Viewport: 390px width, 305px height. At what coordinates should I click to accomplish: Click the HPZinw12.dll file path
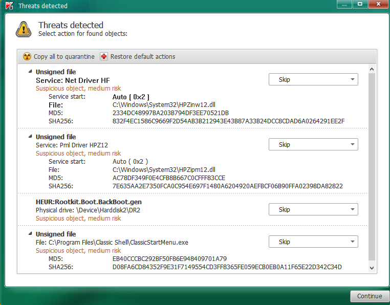pos(164,104)
